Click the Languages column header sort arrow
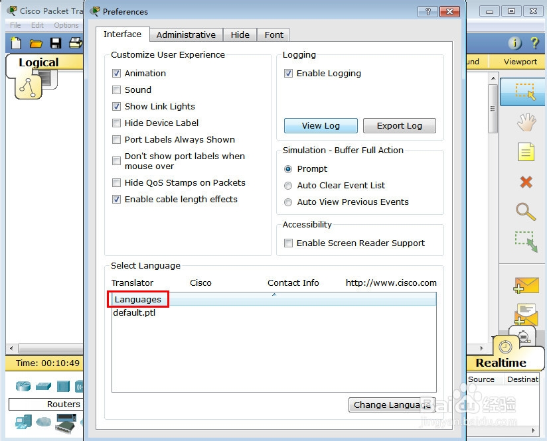This screenshot has height=441, width=547. coord(274,294)
